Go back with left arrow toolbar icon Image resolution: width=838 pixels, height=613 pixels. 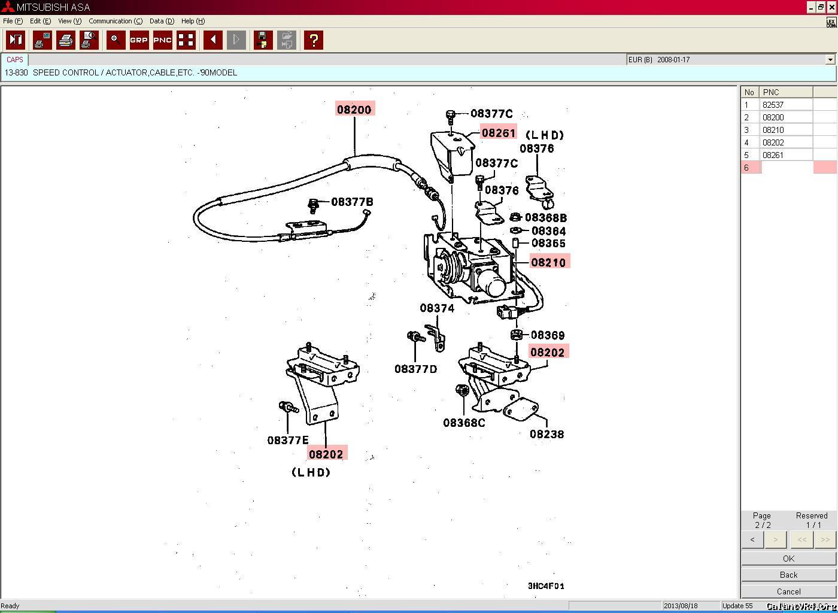pos(212,40)
